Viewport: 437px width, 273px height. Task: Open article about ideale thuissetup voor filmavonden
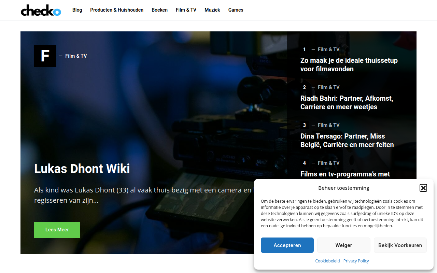tap(349, 65)
